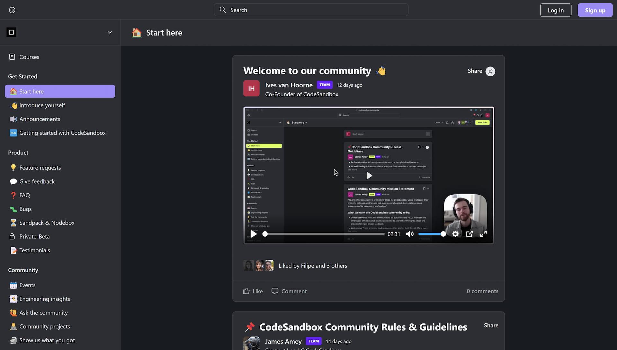
Task: Click the external link icon on video player
Action: (469, 234)
